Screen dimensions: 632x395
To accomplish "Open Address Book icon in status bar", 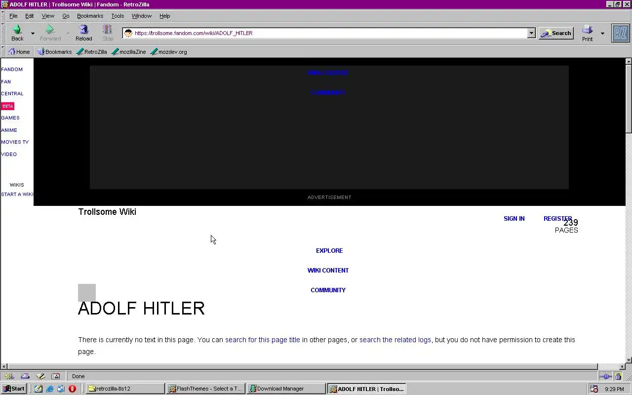I will pyautogui.click(x=55, y=376).
